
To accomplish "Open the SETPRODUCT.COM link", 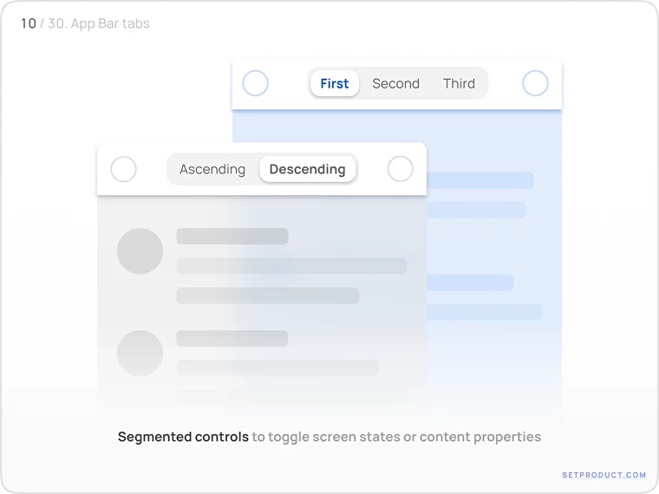I will (604, 475).
